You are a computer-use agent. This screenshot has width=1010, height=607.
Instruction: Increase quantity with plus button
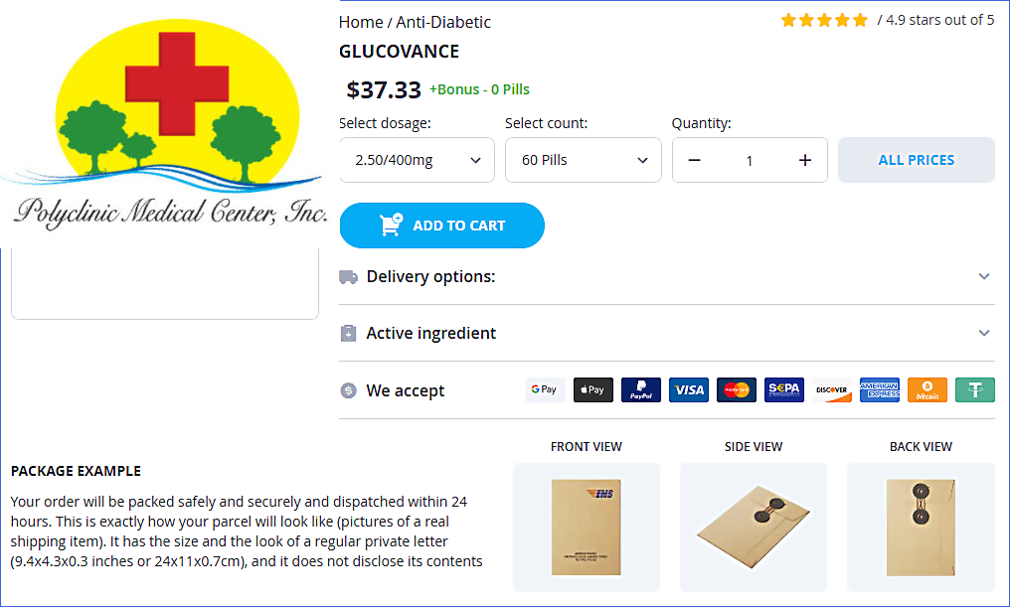click(805, 160)
